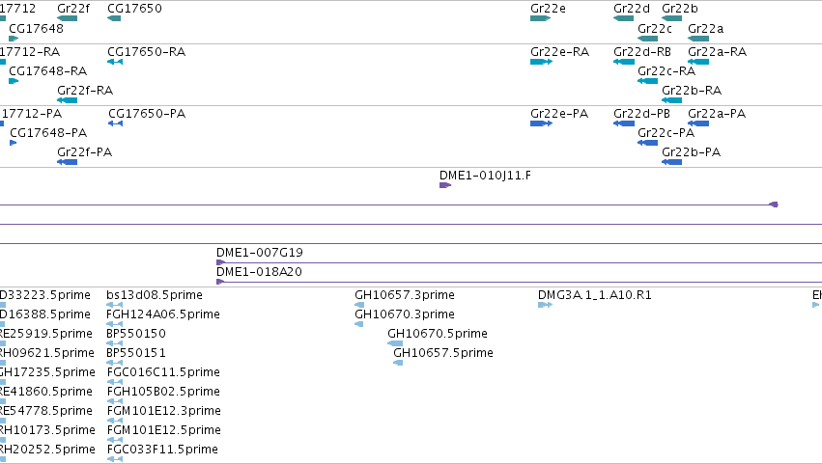Select the Gr22b-RA transcript glyph

pyautogui.click(x=671, y=100)
